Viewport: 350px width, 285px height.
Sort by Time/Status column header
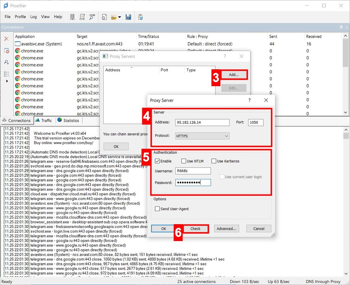(x=161, y=37)
